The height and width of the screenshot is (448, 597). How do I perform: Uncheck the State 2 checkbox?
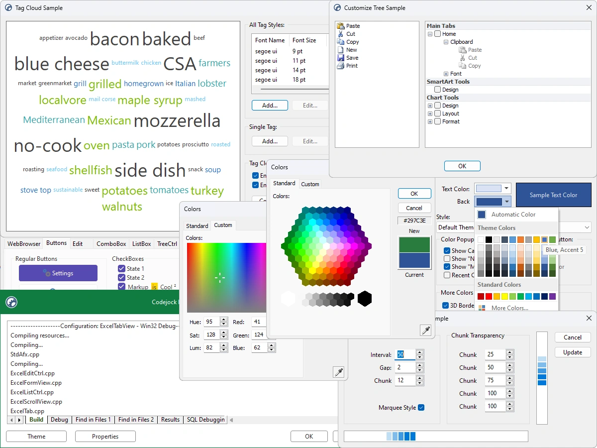coord(121,277)
